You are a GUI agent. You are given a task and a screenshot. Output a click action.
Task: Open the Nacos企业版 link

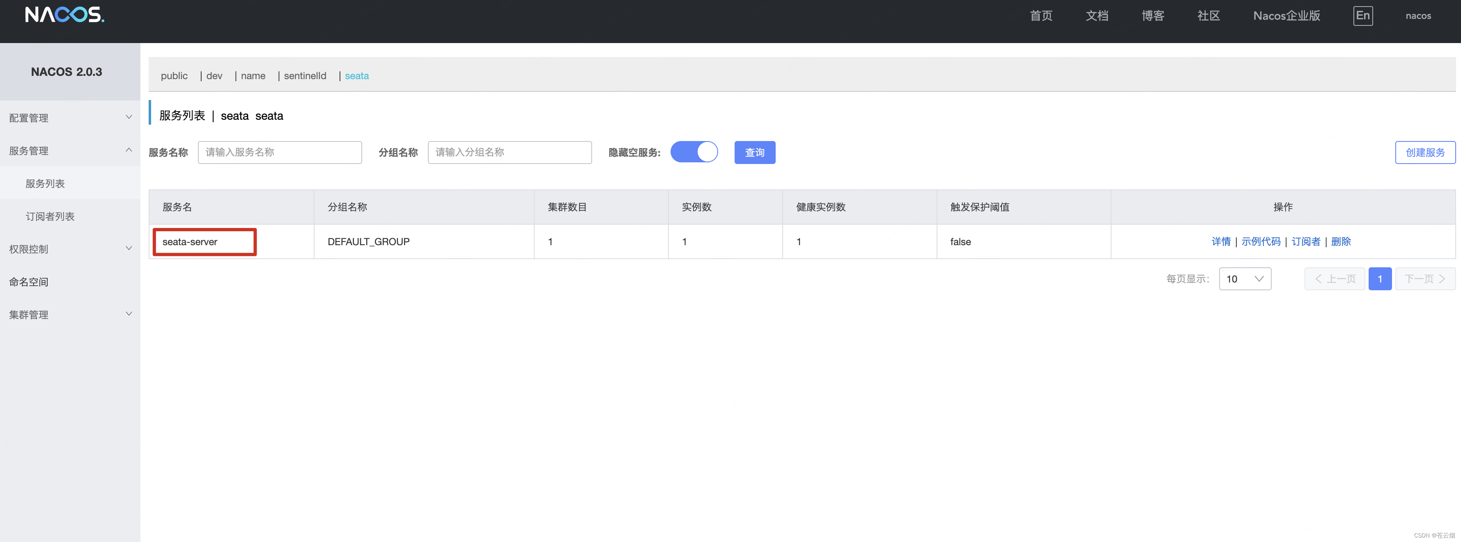[1286, 16]
